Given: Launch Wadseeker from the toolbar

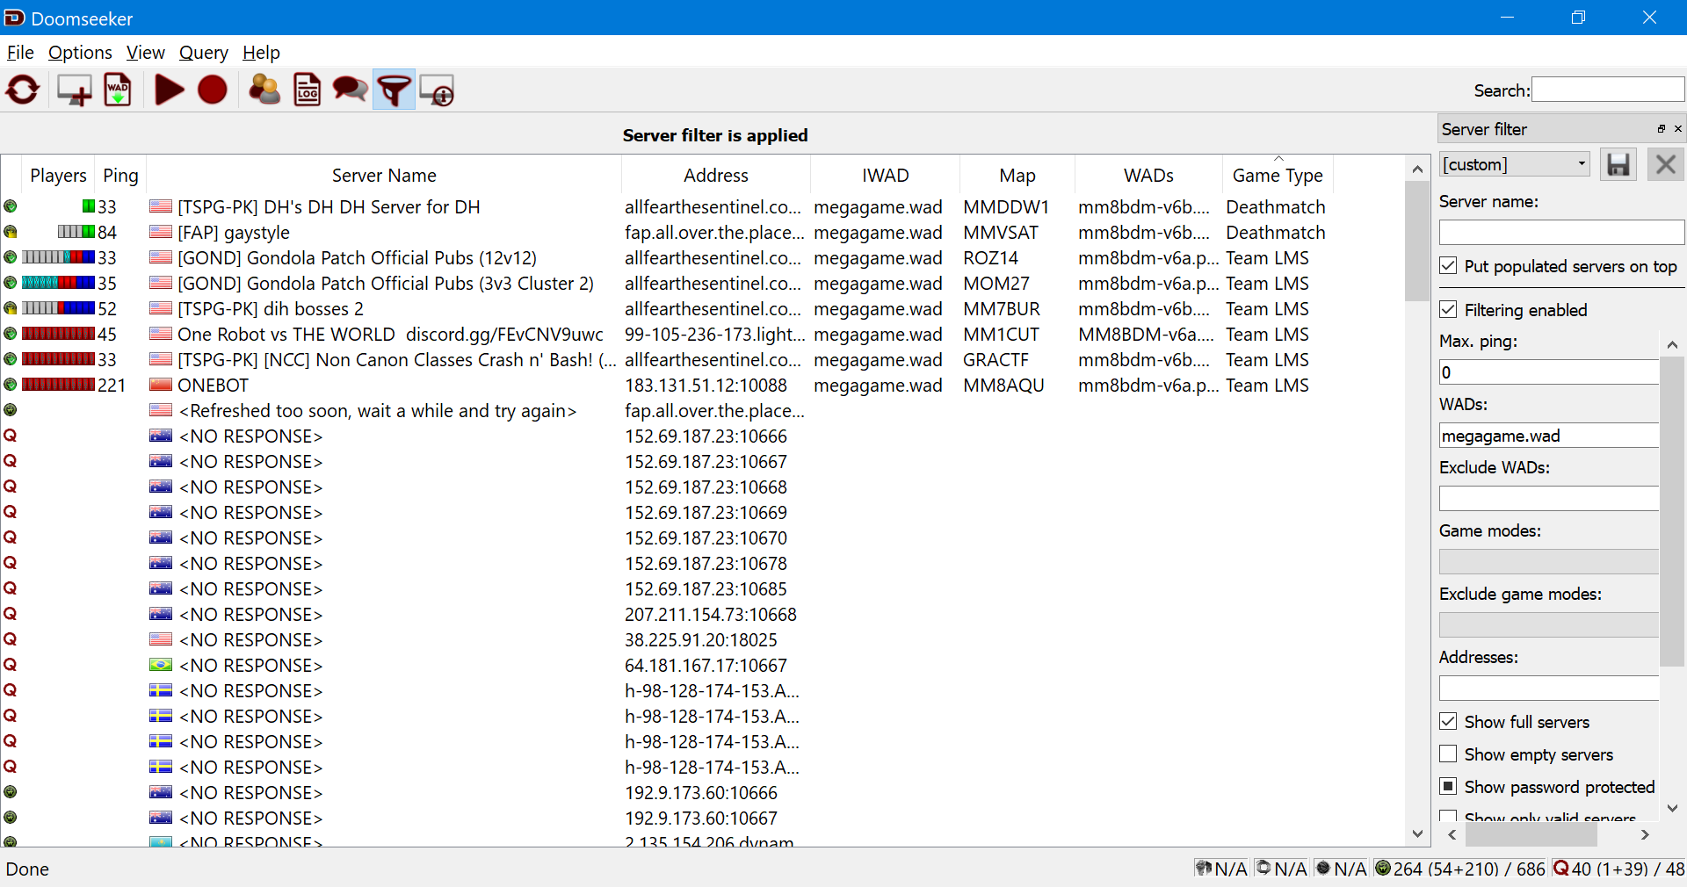Looking at the screenshot, I should pyautogui.click(x=118, y=90).
